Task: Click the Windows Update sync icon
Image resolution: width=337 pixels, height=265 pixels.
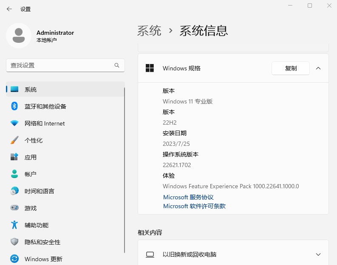Action: (x=14, y=259)
